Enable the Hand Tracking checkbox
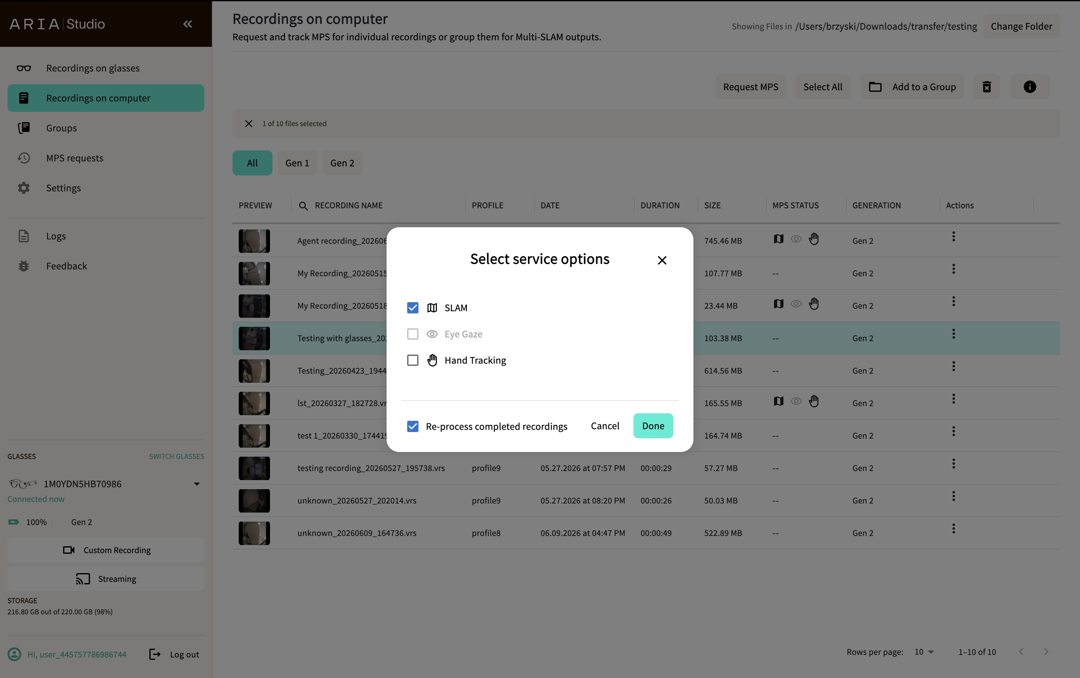The height and width of the screenshot is (678, 1080). pyautogui.click(x=412, y=361)
